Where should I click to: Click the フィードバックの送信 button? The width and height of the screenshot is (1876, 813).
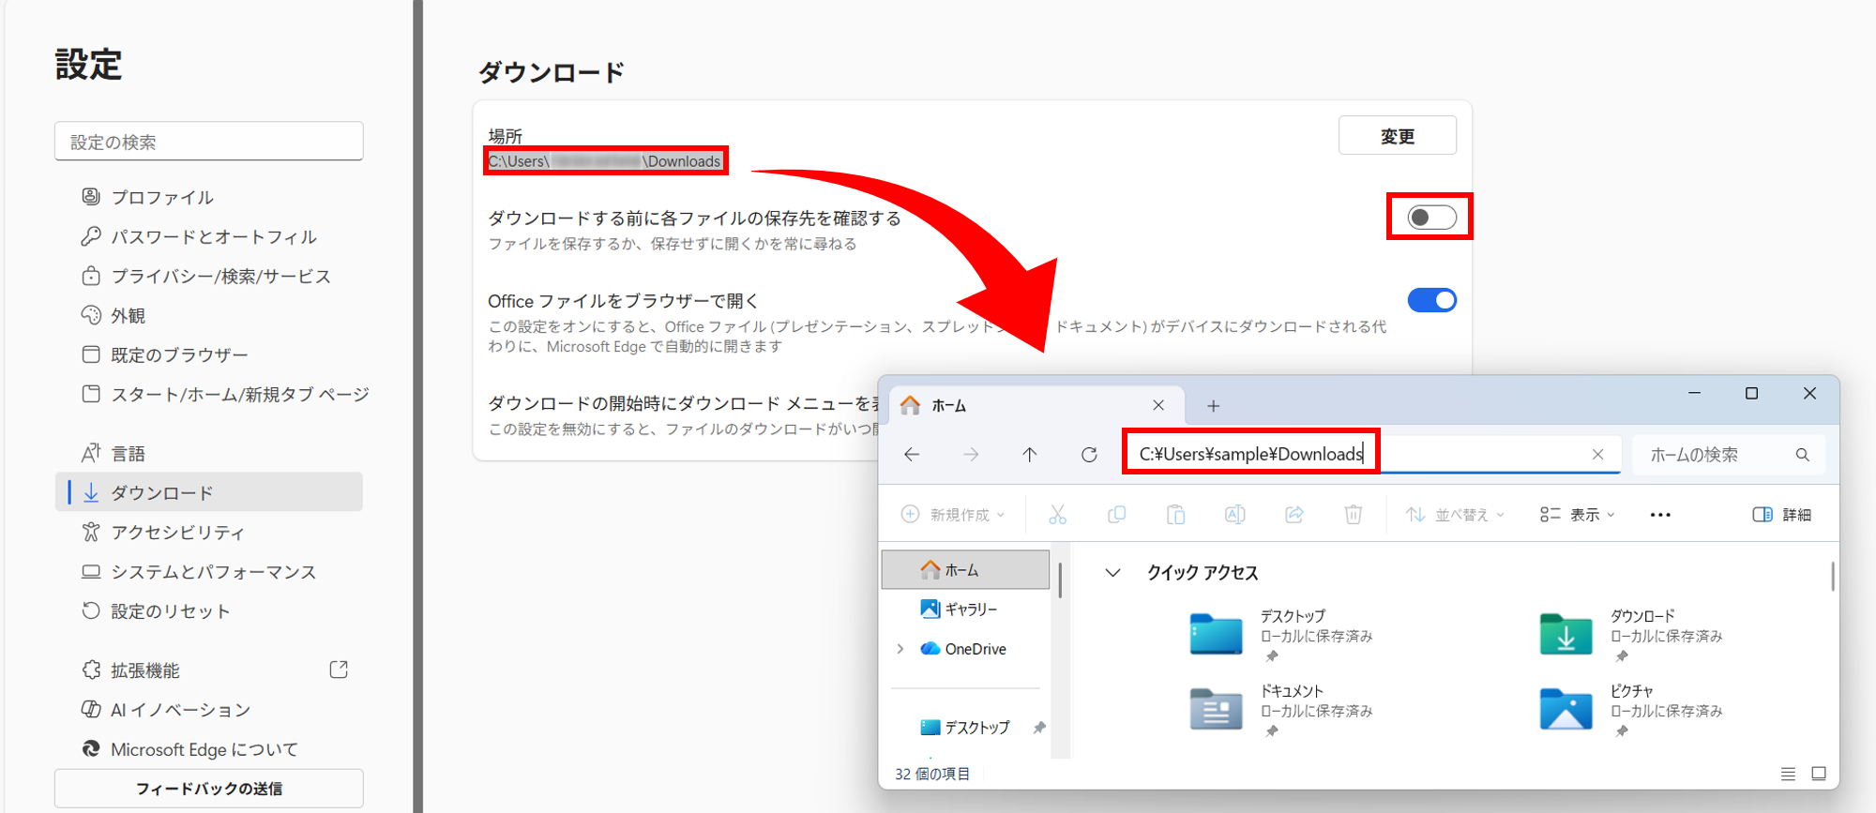pyautogui.click(x=208, y=789)
